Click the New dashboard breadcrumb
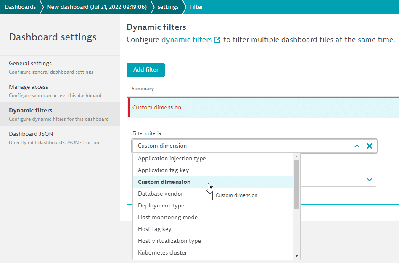Viewport: 399px width, 263px height. (x=96, y=7)
